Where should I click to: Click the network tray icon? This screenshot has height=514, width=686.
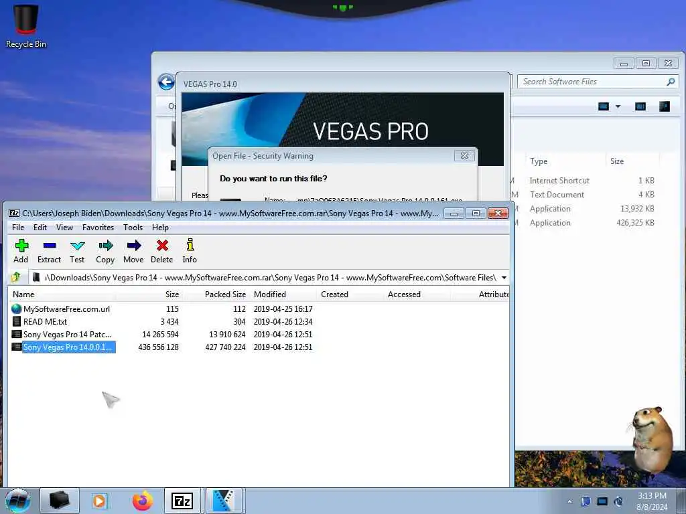point(602,501)
